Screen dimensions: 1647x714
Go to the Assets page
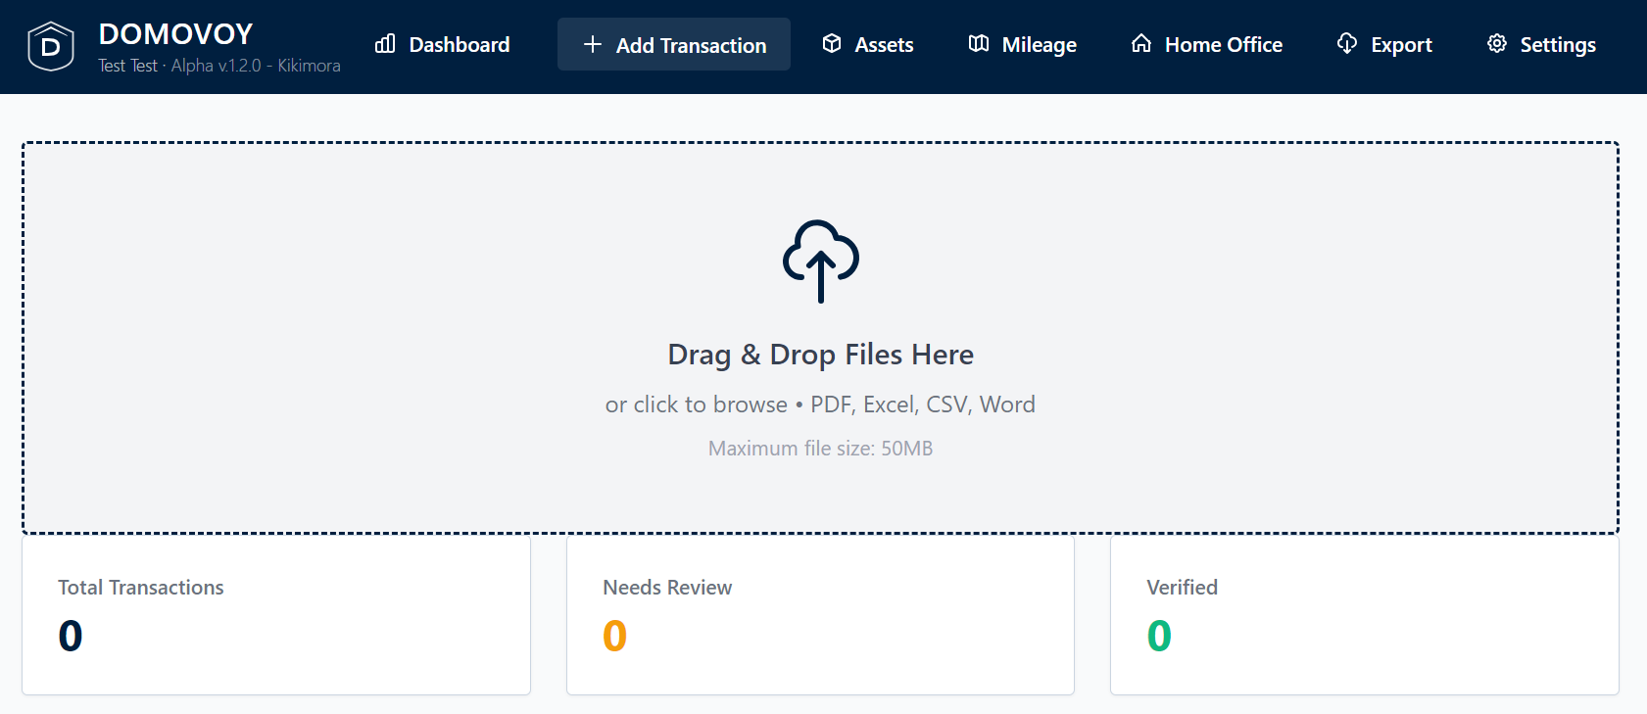coord(868,44)
